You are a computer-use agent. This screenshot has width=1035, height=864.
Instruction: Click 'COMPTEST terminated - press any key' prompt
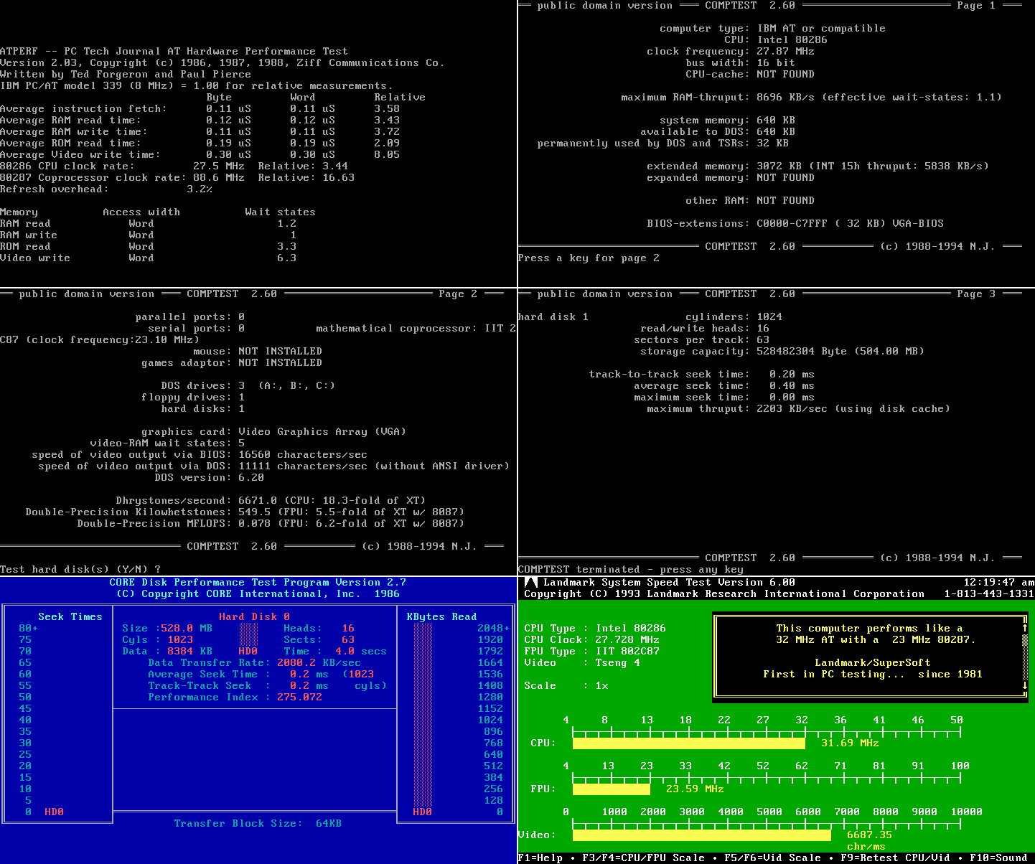[x=631, y=569]
